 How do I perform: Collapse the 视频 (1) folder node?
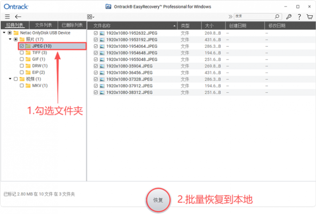pyautogui.click(x=10, y=79)
